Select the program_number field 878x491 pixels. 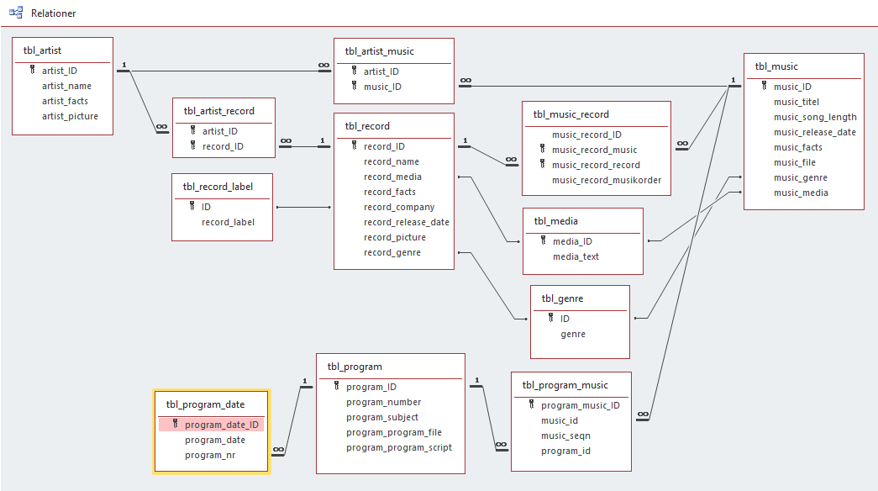[x=384, y=402]
